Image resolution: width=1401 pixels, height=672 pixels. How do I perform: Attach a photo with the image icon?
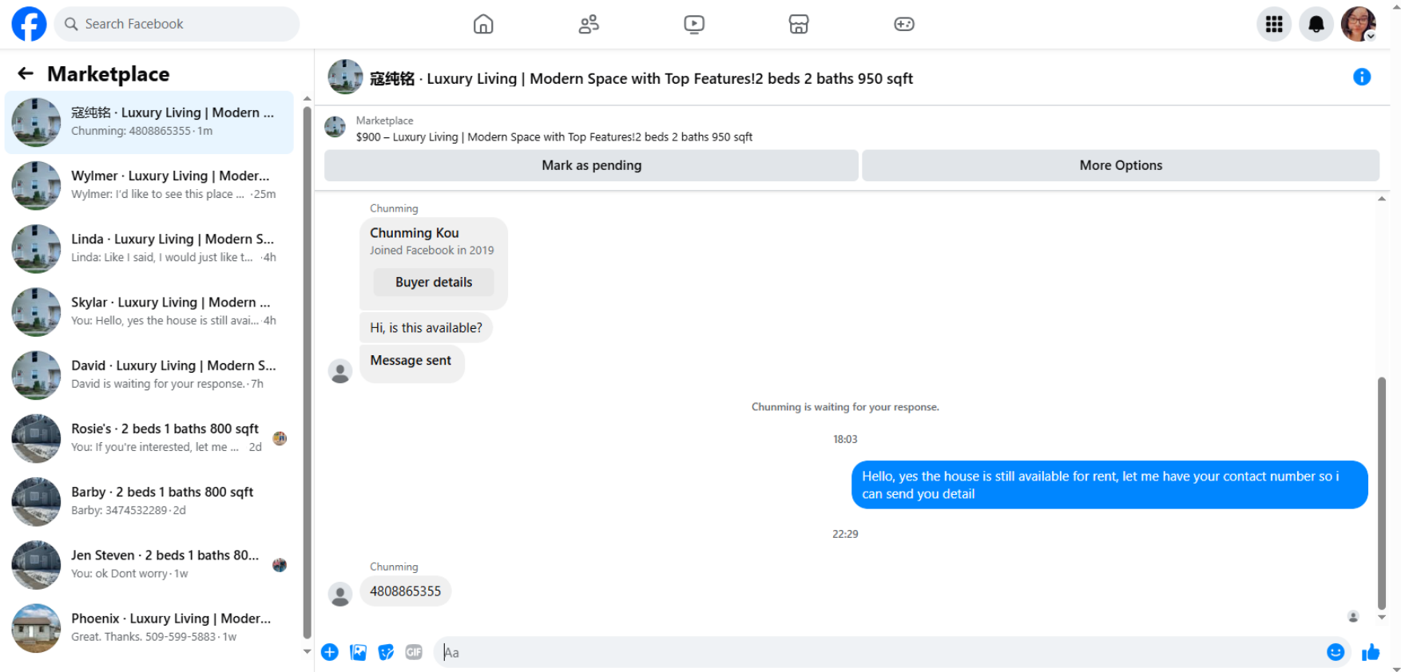click(359, 652)
